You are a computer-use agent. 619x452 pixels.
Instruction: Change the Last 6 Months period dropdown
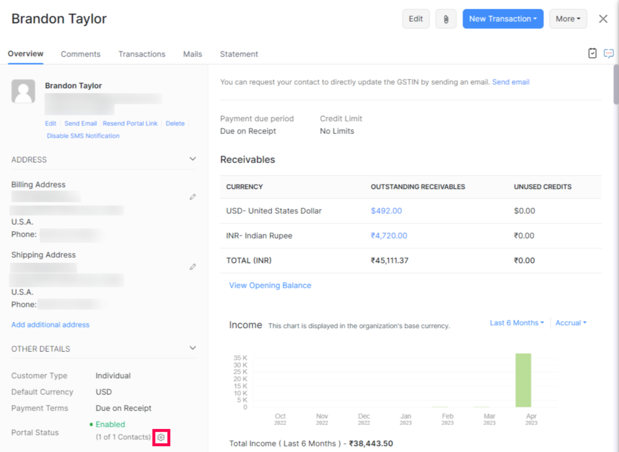[516, 323]
